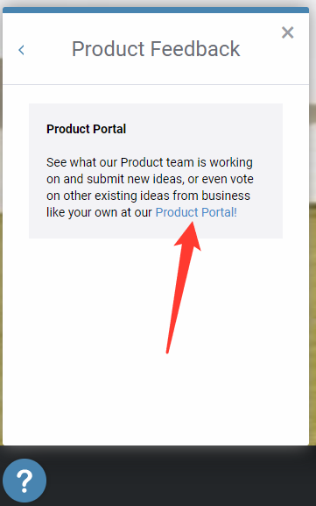Click the white question mark glyph itself
316x506 pixels.
point(25,481)
